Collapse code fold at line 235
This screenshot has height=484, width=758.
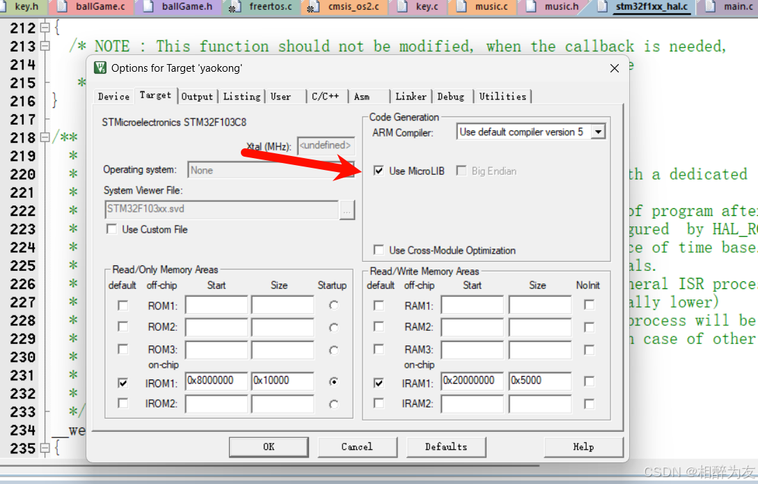point(45,448)
